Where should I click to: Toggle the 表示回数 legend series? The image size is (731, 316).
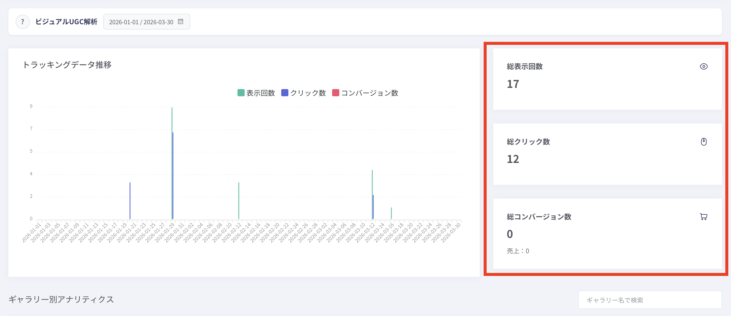(256, 93)
